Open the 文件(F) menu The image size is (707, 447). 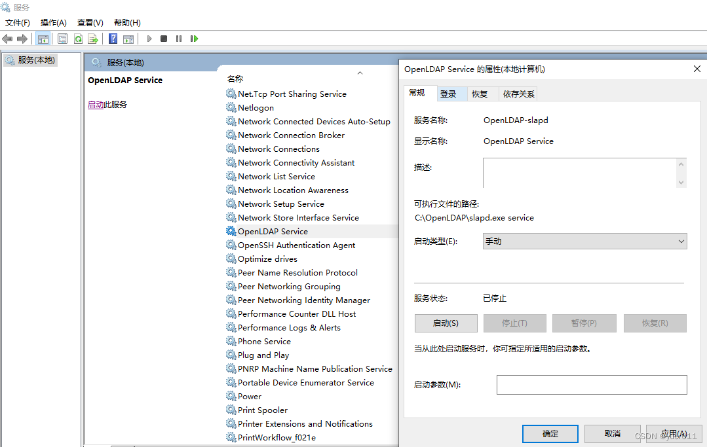coord(18,22)
